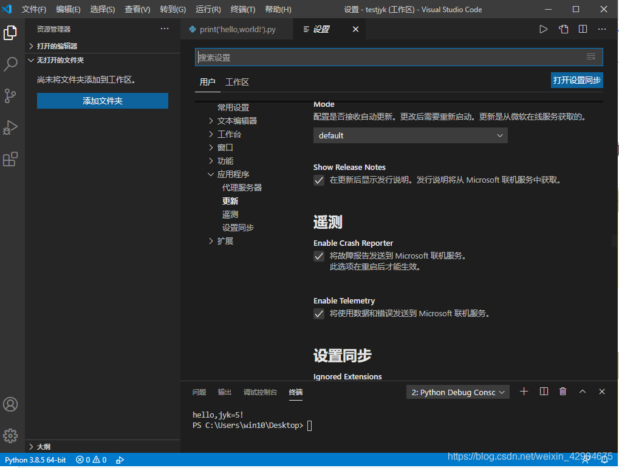Open the 运行(R) menu

click(208, 10)
